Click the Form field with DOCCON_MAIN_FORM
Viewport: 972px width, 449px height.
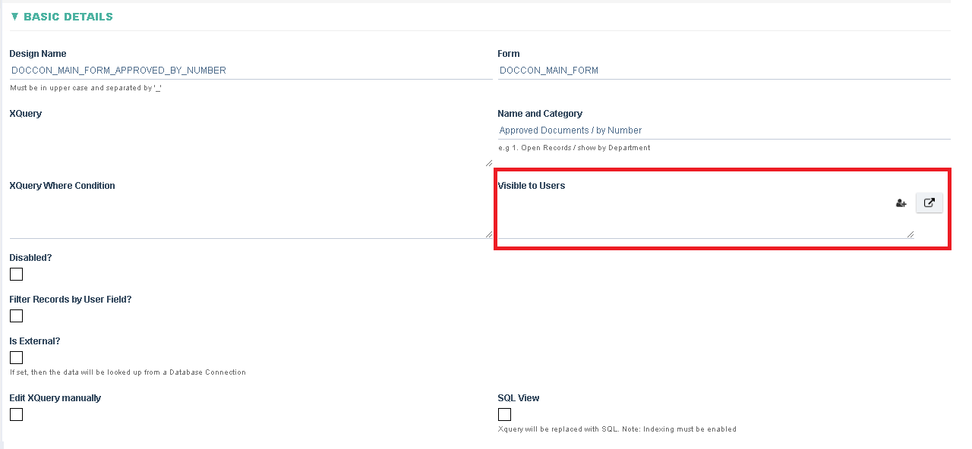[x=724, y=70]
